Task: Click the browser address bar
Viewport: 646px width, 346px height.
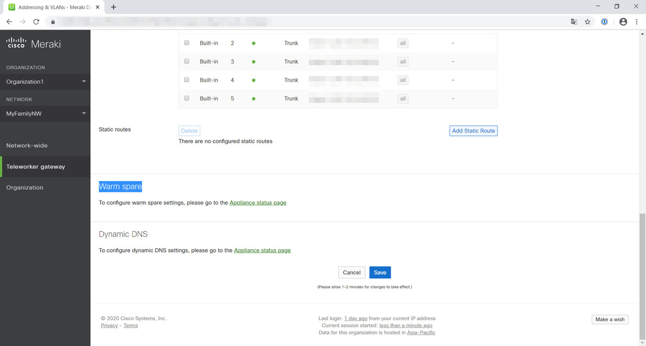Action: 312,22
